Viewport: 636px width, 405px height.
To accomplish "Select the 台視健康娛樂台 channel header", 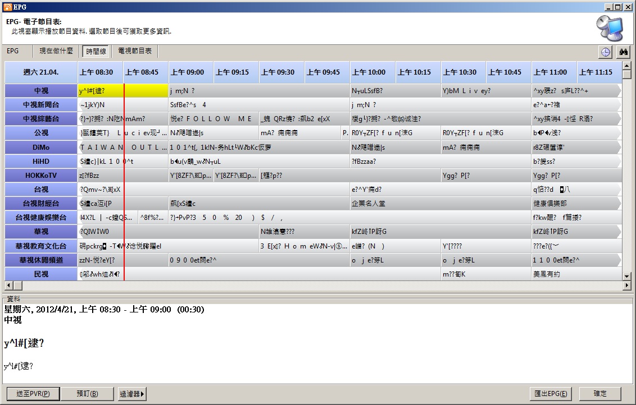I will tap(41, 218).
